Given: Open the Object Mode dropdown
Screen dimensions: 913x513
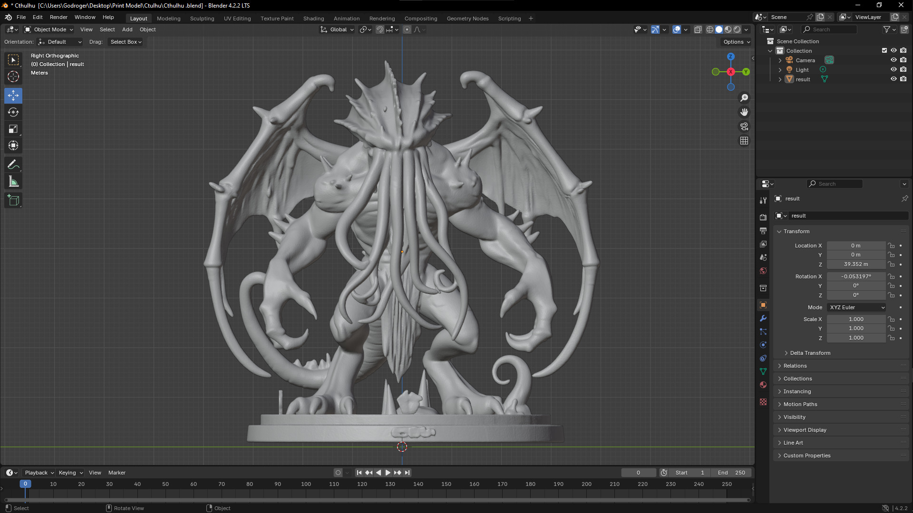Looking at the screenshot, I should pos(49,29).
